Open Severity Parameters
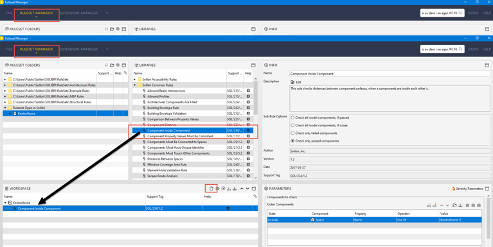The image size is (493, 247). [x=467, y=189]
